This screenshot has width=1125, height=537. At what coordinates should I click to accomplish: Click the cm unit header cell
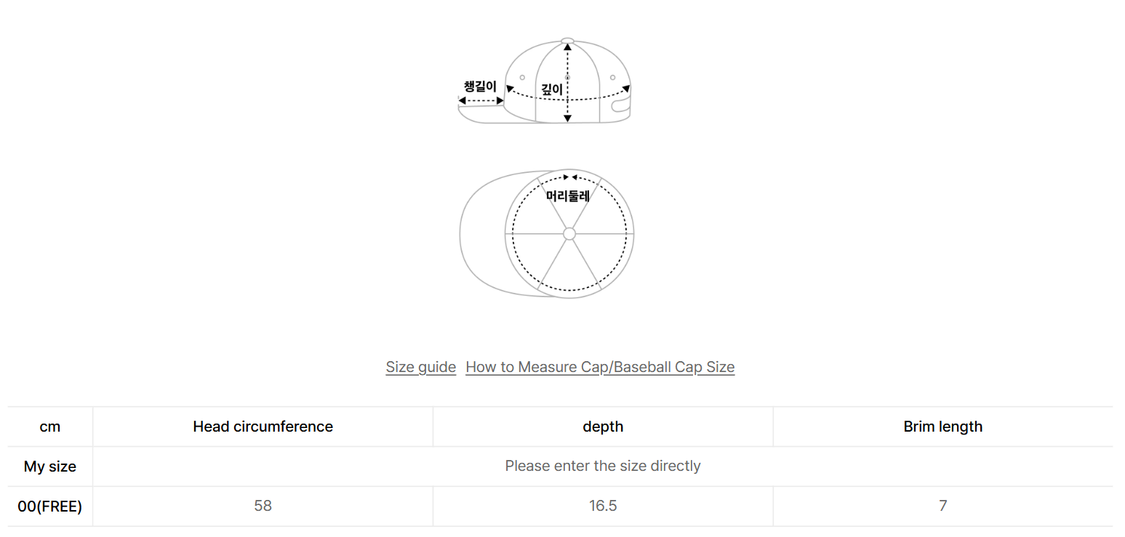coord(50,427)
